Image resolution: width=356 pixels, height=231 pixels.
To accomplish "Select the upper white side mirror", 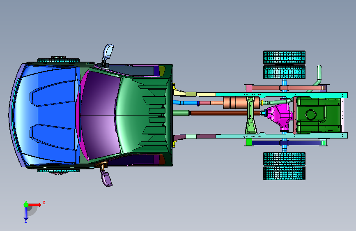I will point(108,52).
